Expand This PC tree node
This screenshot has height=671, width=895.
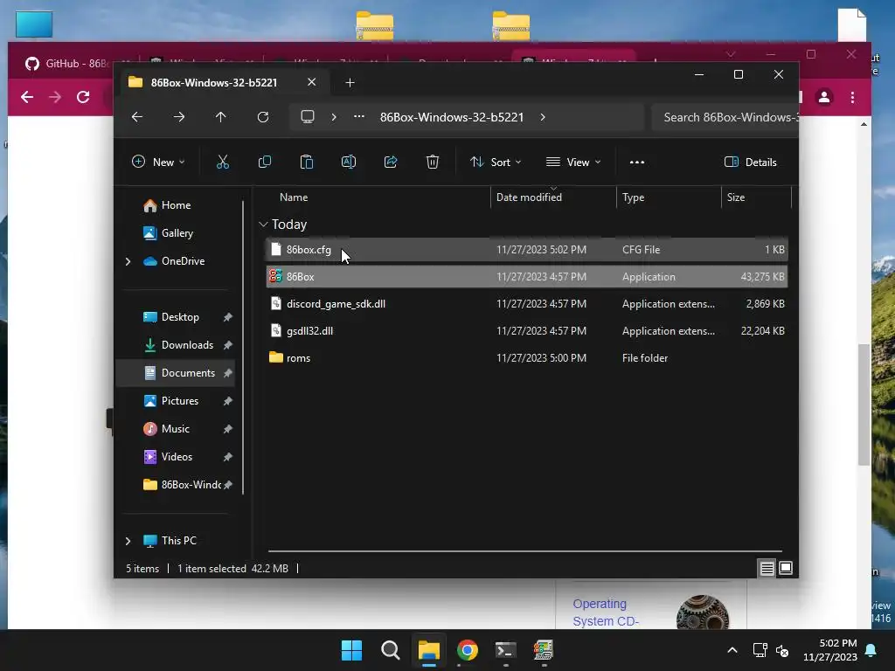[x=128, y=541]
